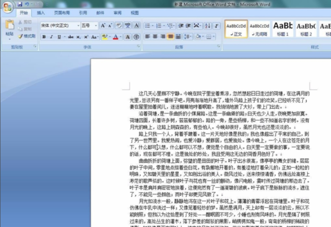Expand shading color dropdown arrow
This screenshot has height=227, width=331.
[203, 37]
